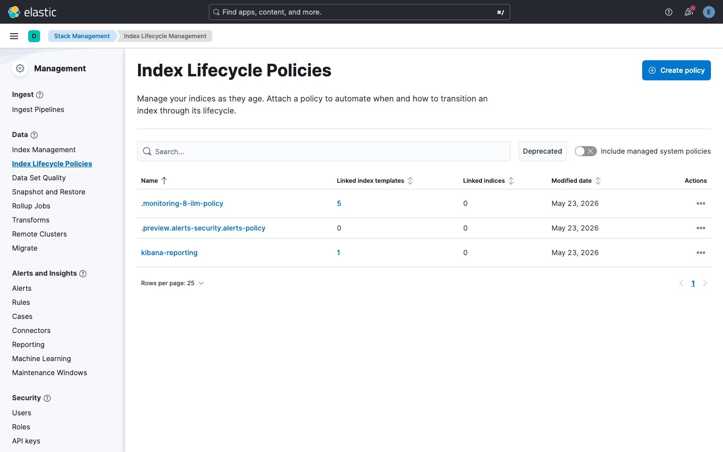Open Transforms in sidebar
Screen dimensions: 723x452
coord(31,220)
